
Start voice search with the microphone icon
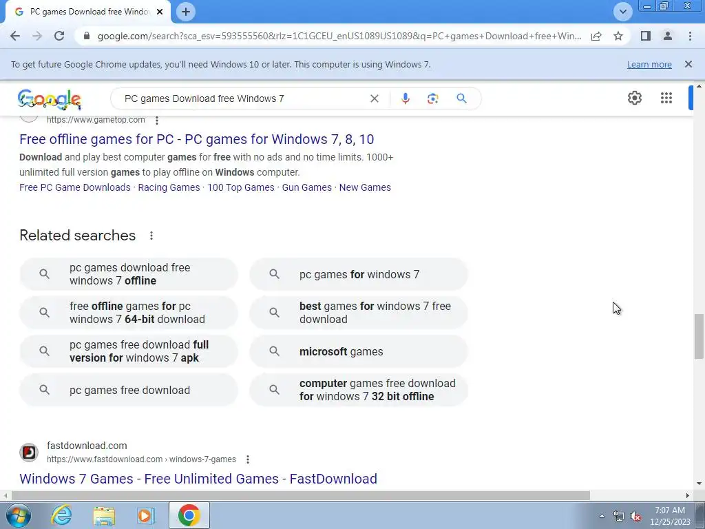(406, 98)
